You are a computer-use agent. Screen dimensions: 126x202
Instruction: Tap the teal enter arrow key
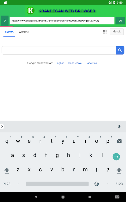[x=116, y=157]
